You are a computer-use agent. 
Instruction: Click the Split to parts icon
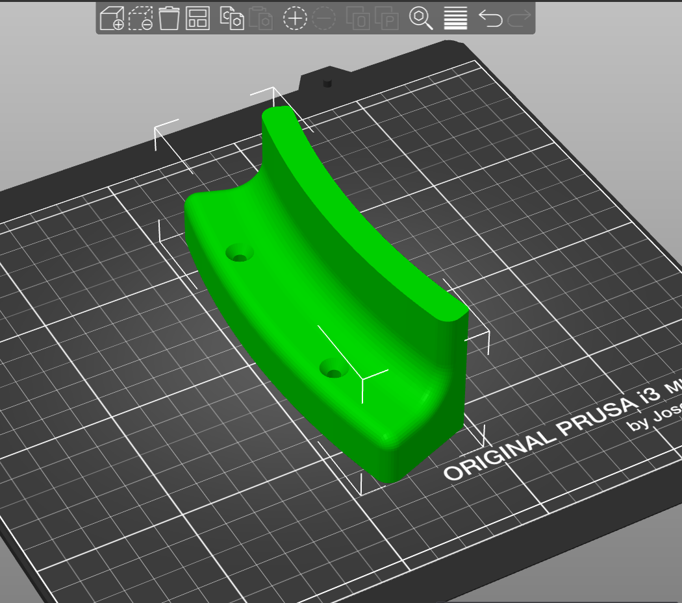(386, 18)
